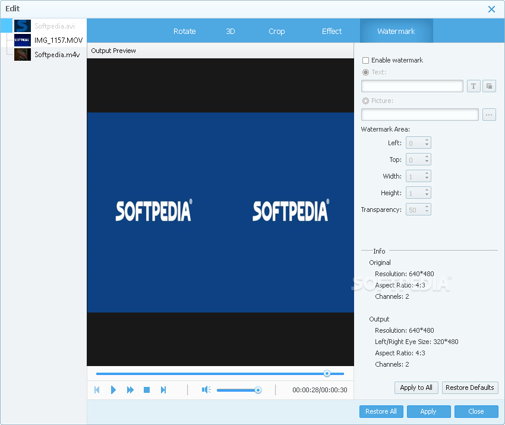Click the Restore All button
This screenshot has height=425, width=505.
[381, 411]
